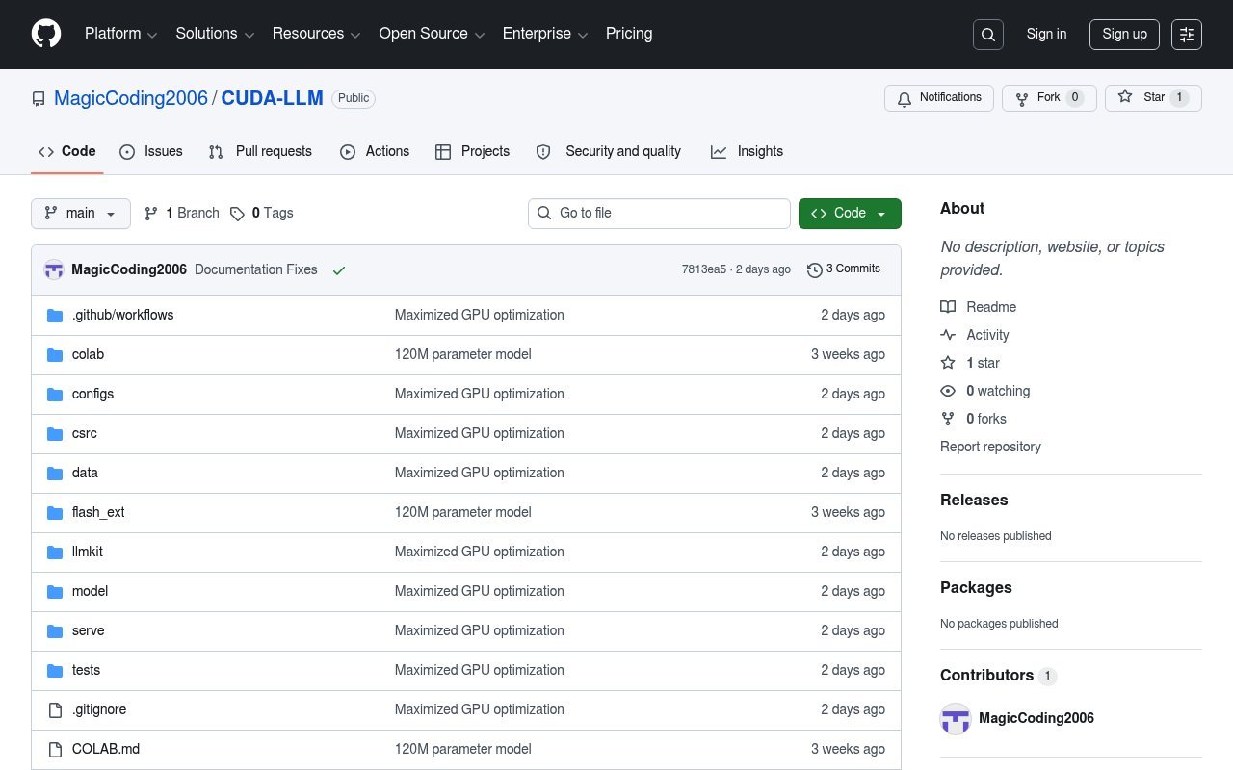Expand the Platform menu
1233x770 pixels.
point(120,34)
